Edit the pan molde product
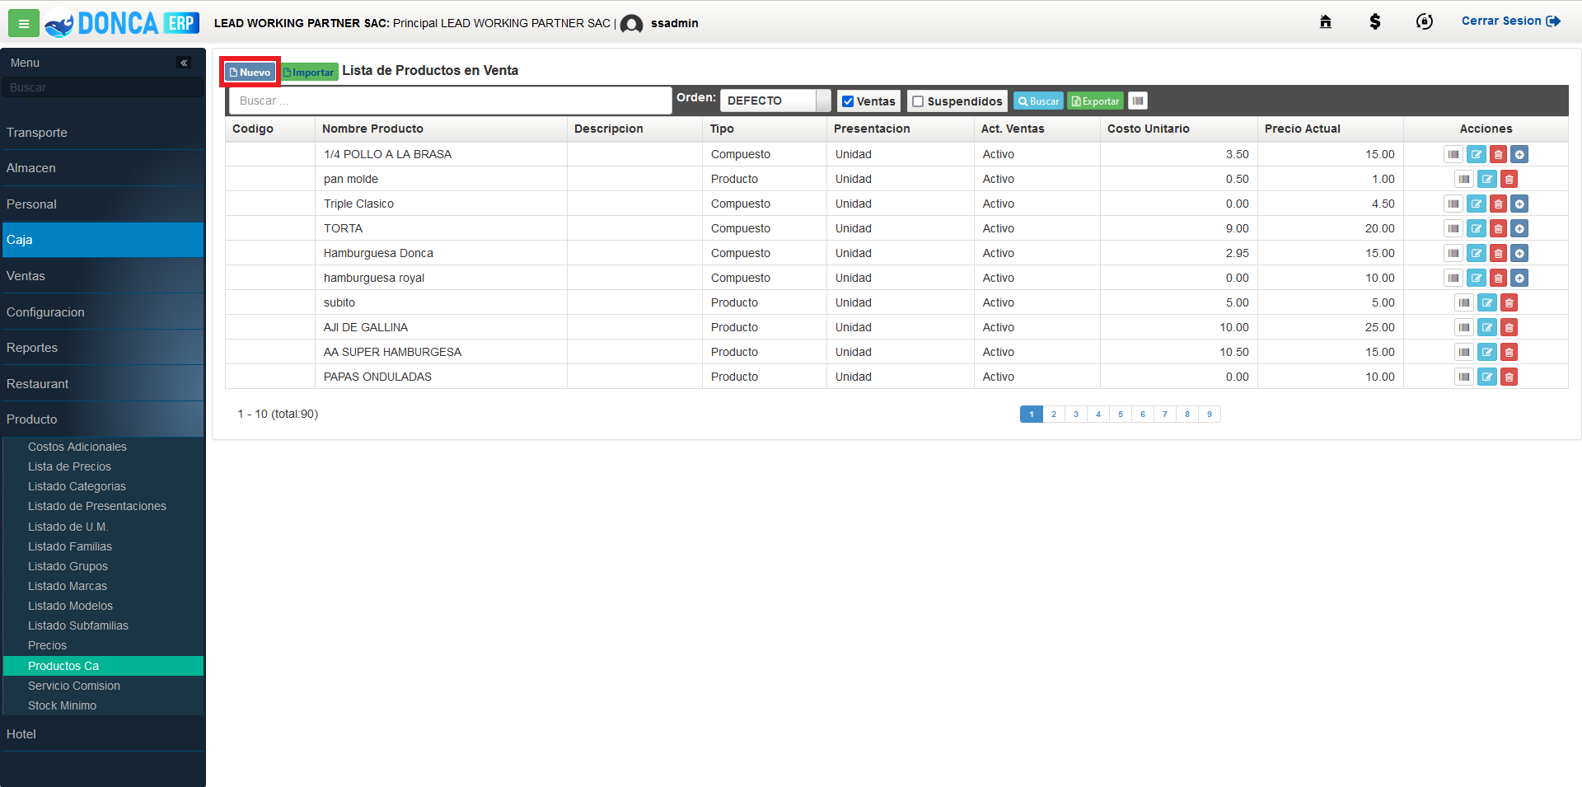The height and width of the screenshot is (787, 1582). point(1486,179)
